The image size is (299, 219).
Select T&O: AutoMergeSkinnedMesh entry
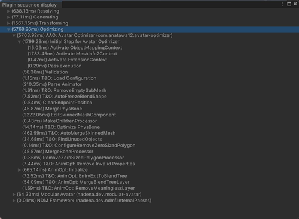pyautogui.click(x=149, y=133)
